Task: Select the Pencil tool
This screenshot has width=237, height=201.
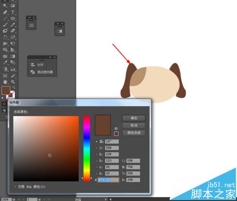Action: pyautogui.click(x=13, y=25)
